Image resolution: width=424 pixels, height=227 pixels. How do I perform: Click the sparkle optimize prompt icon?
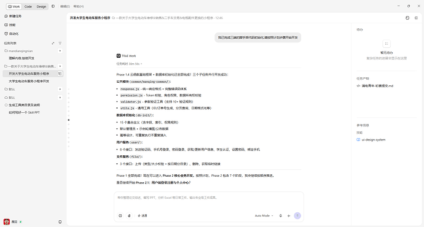(289, 216)
